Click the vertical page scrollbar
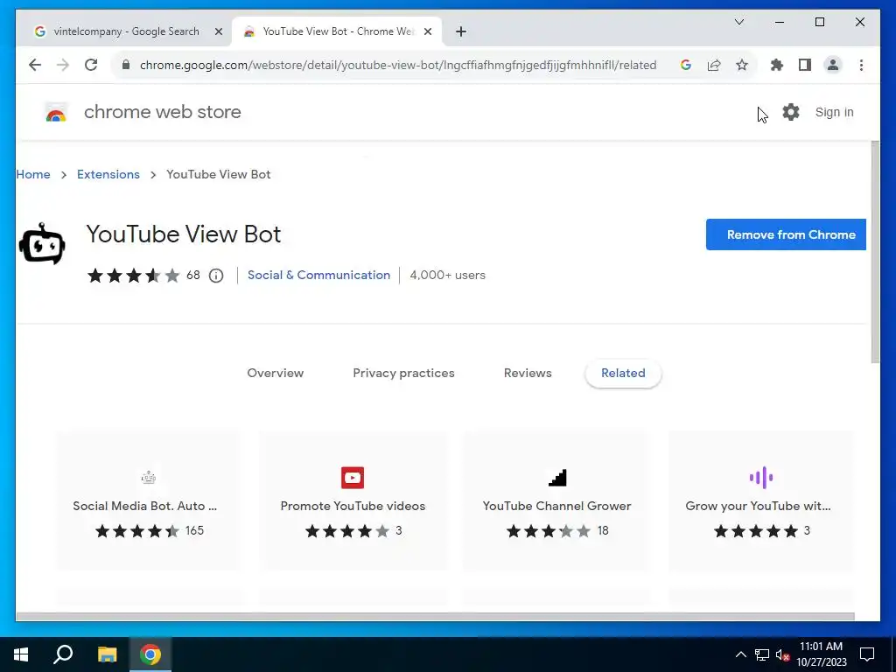 [875, 251]
